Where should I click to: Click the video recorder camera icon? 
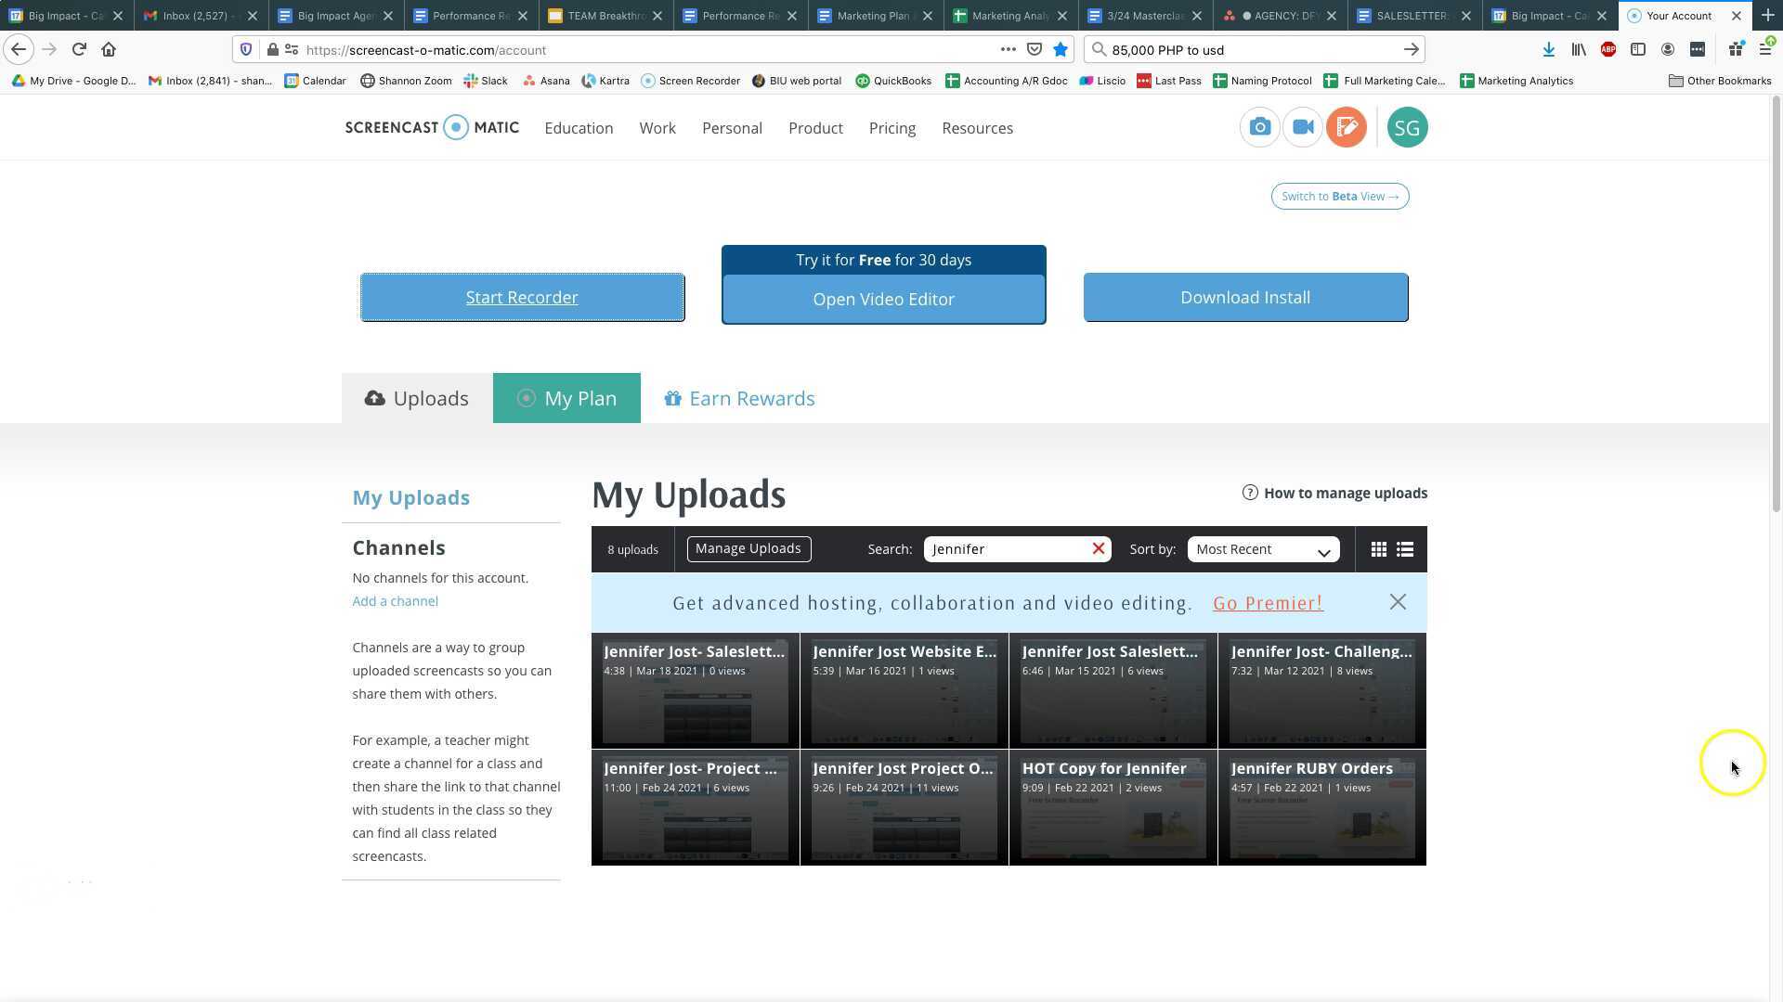point(1303,128)
